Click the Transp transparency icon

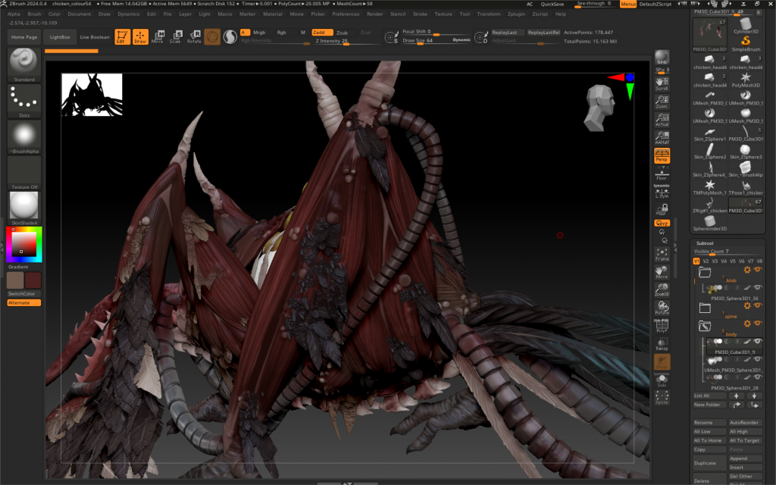[x=662, y=343]
